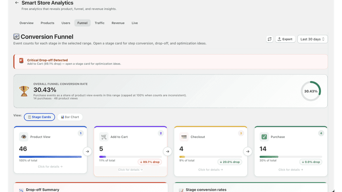Viewport: 342px width, 192px height.
Task: Open the Last 30 days date range dropdown
Action: pyautogui.click(x=312, y=39)
